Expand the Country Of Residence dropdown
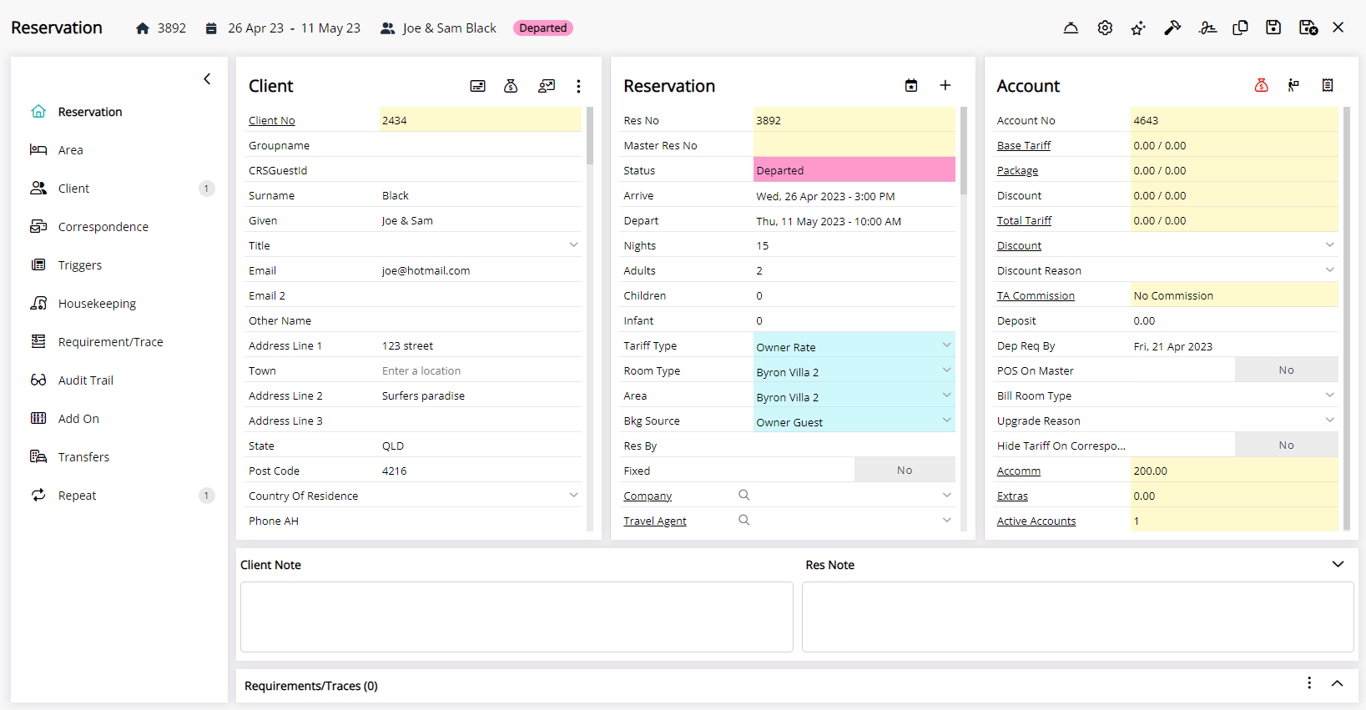 pyautogui.click(x=573, y=496)
